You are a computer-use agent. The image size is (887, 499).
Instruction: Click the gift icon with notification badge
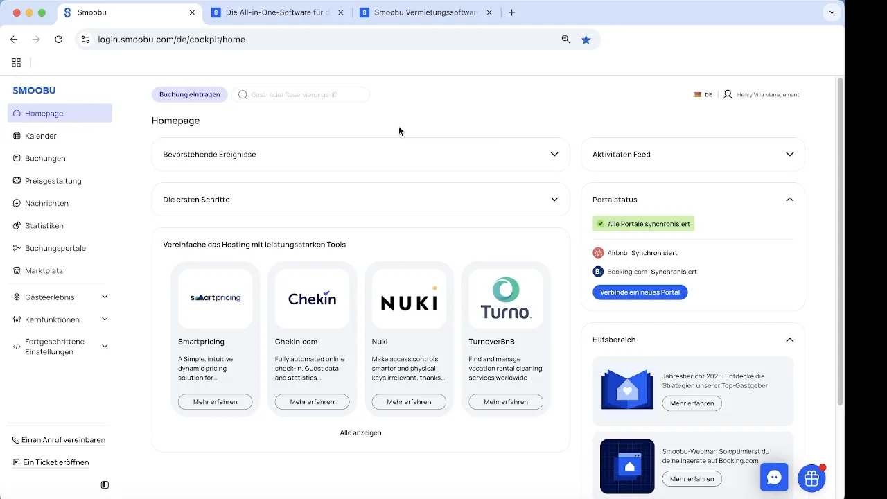[x=811, y=478]
